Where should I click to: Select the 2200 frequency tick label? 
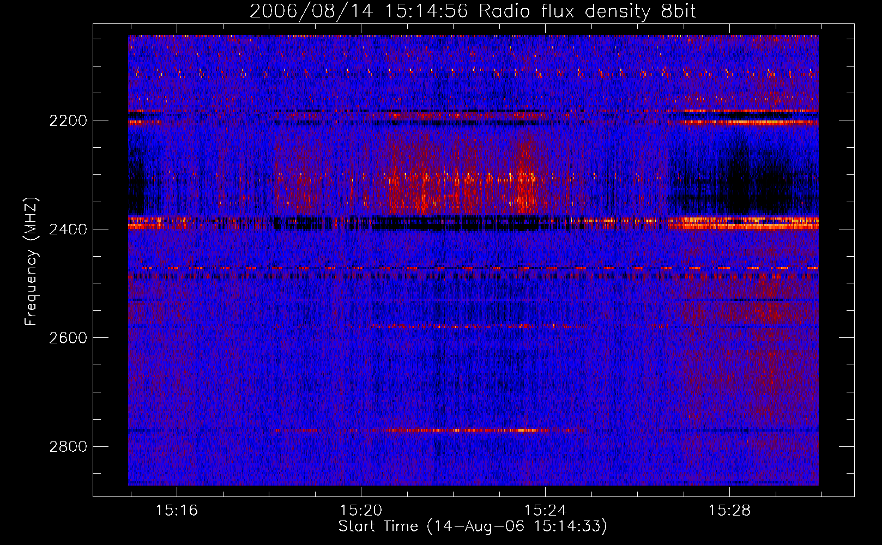click(x=68, y=120)
